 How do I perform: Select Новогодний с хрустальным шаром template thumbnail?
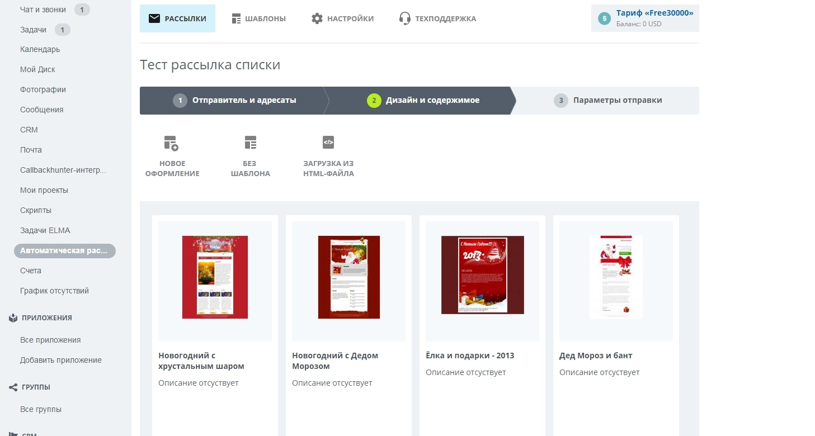(x=215, y=277)
